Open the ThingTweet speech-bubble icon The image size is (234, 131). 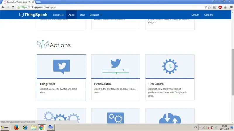(x=61, y=67)
